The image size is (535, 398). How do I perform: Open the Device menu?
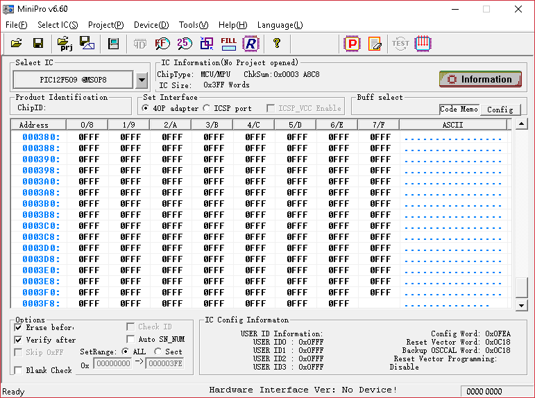[151, 25]
